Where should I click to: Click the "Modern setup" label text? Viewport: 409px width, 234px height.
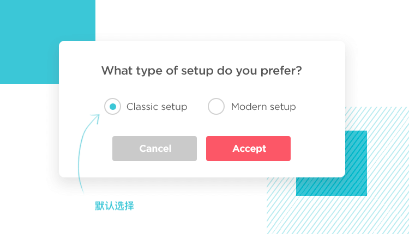click(263, 107)
